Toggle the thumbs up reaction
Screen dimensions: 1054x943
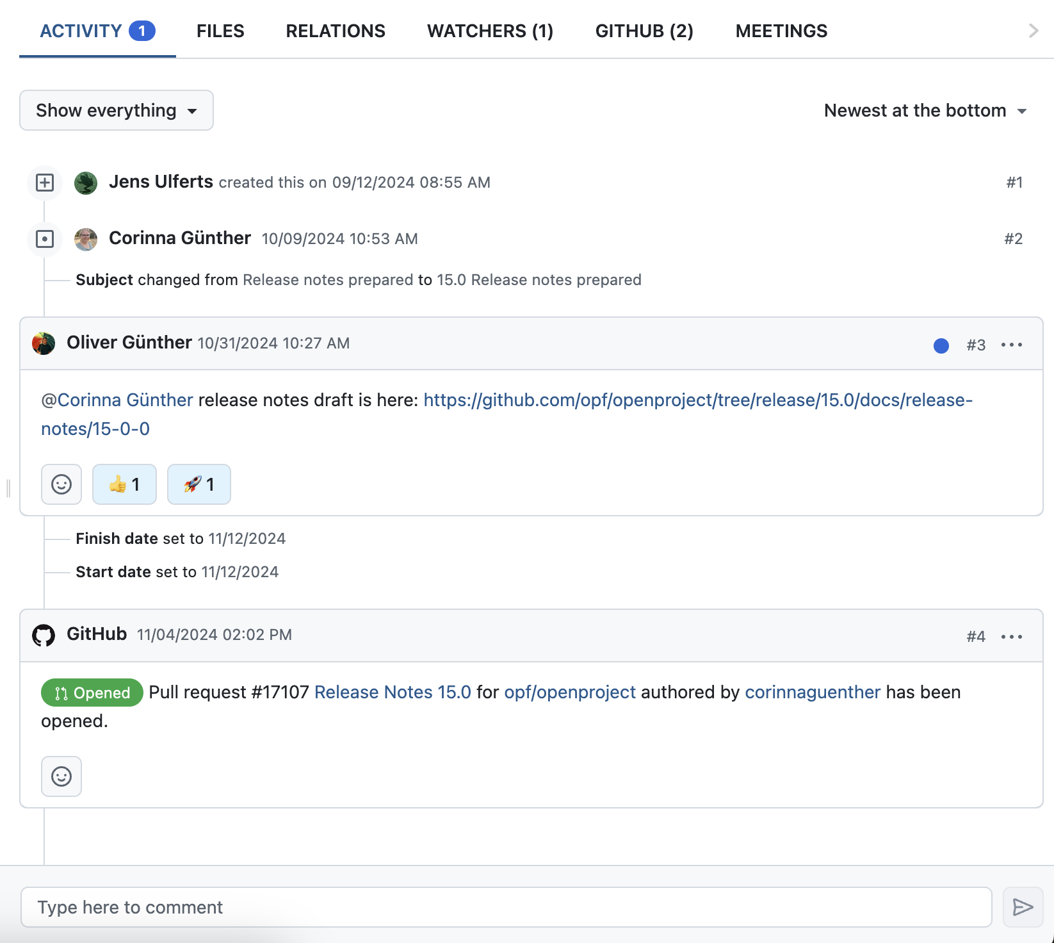pos(124,484)
